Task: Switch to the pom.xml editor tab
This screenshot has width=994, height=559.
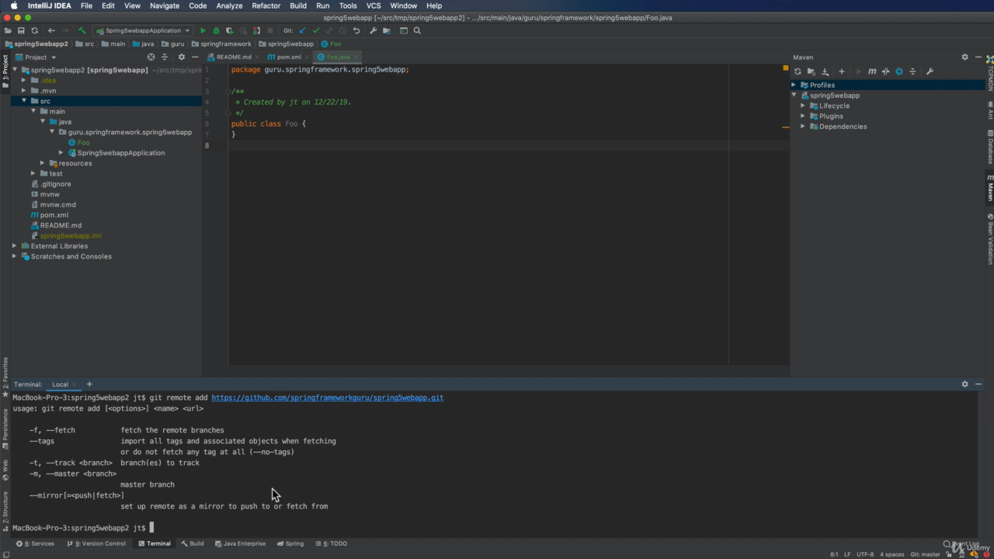Action: pos(288,57)
